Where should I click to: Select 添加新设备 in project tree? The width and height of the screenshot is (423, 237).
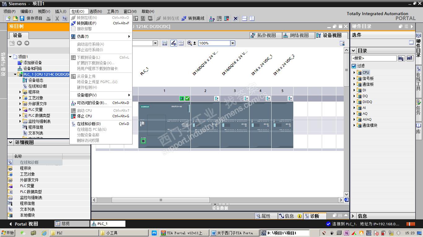click(33, 63)
